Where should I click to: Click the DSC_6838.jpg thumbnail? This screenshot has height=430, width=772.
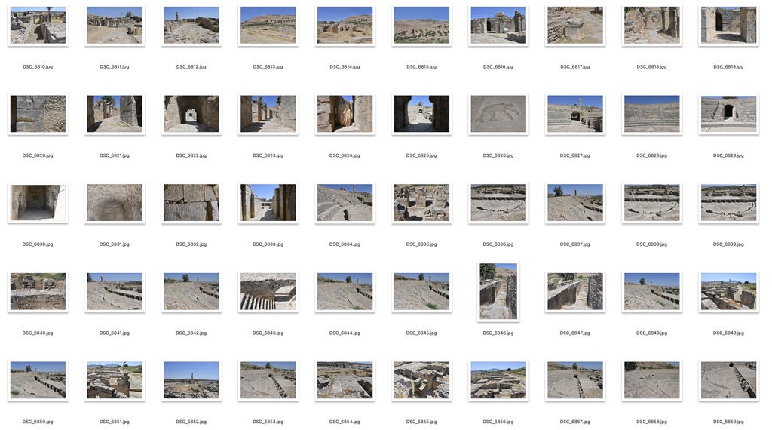pyautogui.click(x=652, y=202)
